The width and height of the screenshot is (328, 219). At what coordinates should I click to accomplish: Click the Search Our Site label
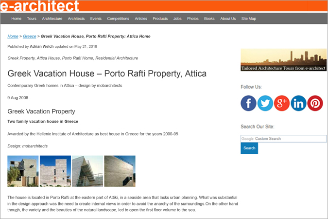(x=257, y=127)
